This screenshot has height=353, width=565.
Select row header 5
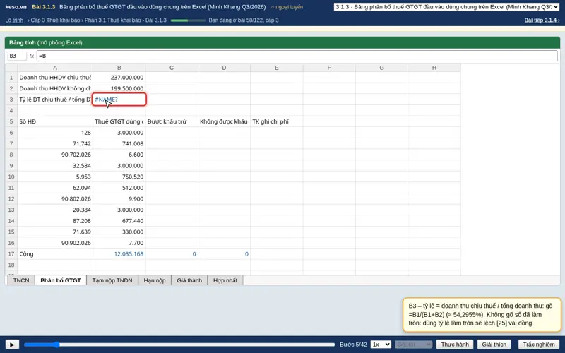11,121
